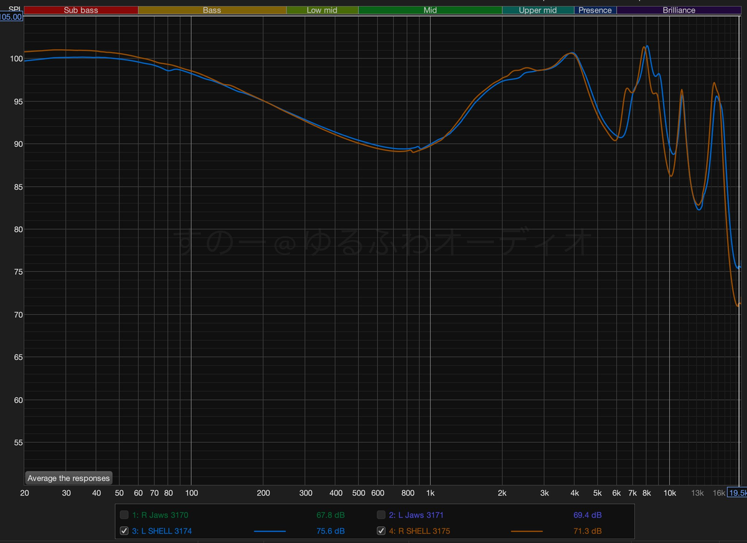Click the 69.4 dB readout value
Viewport: 747px width, 543px height.
pyautogui.click(x=588, y=515)
